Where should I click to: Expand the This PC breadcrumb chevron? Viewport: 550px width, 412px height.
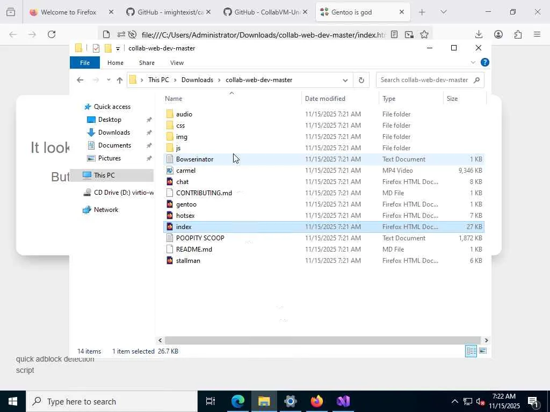click(x=175, y=80)
